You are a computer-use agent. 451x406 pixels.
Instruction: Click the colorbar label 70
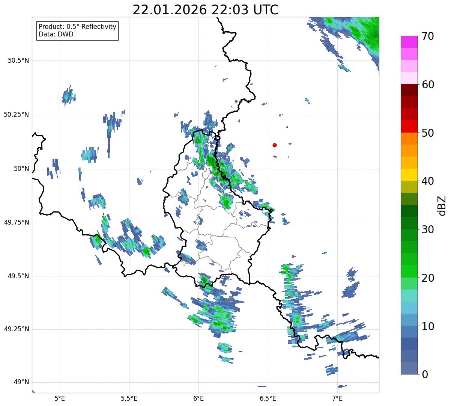tap(428, 36)
